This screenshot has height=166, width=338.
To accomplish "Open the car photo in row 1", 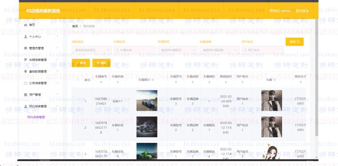I will point(147,100).
